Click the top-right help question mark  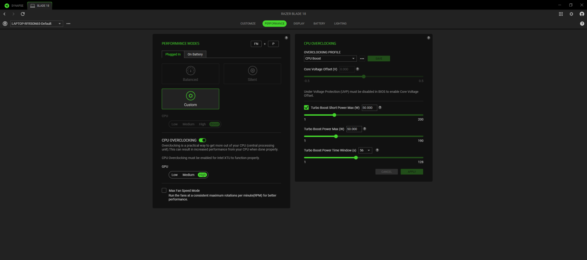coord(582,23)
